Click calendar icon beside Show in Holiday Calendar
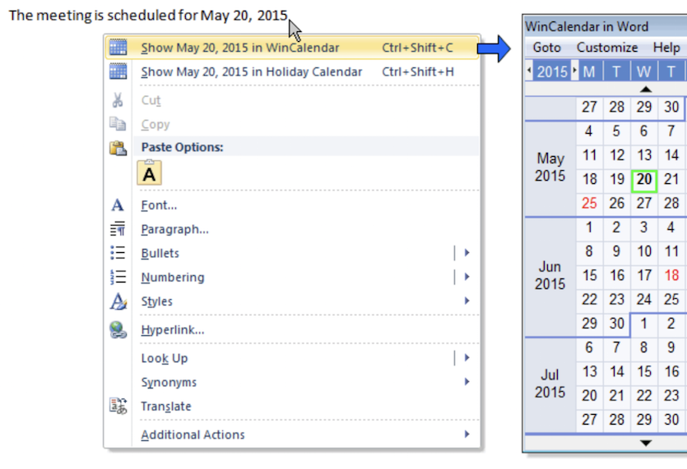 pyautogui.click(x=118, y=71)
